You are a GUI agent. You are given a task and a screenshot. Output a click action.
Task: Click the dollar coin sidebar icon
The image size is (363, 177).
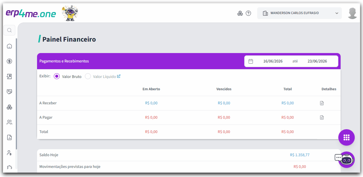9,61
